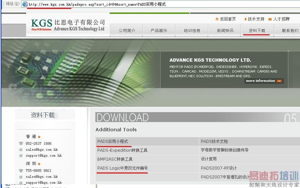Click the Additional Tools heading
Viewport: 300px width, 188px height.
(x=116, y=130)
